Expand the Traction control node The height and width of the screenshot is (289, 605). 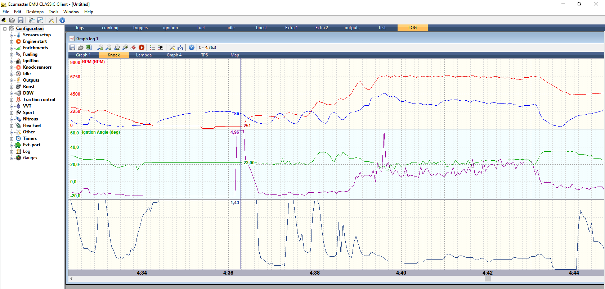[x=12, y=100]
